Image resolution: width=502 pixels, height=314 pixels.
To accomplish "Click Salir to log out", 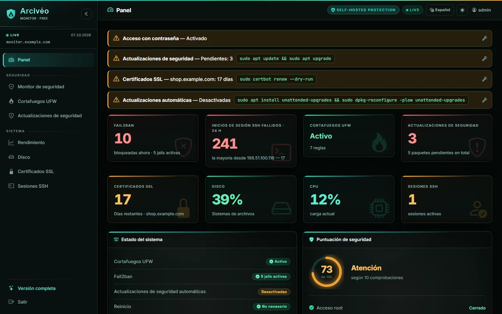I will (x=22, y=302).
